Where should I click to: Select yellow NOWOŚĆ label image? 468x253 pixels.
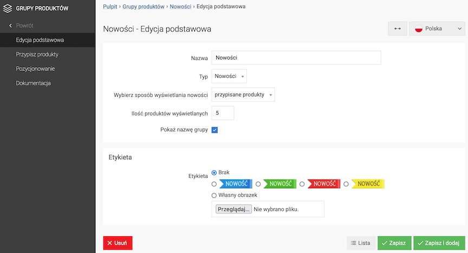tap(368, 184)
